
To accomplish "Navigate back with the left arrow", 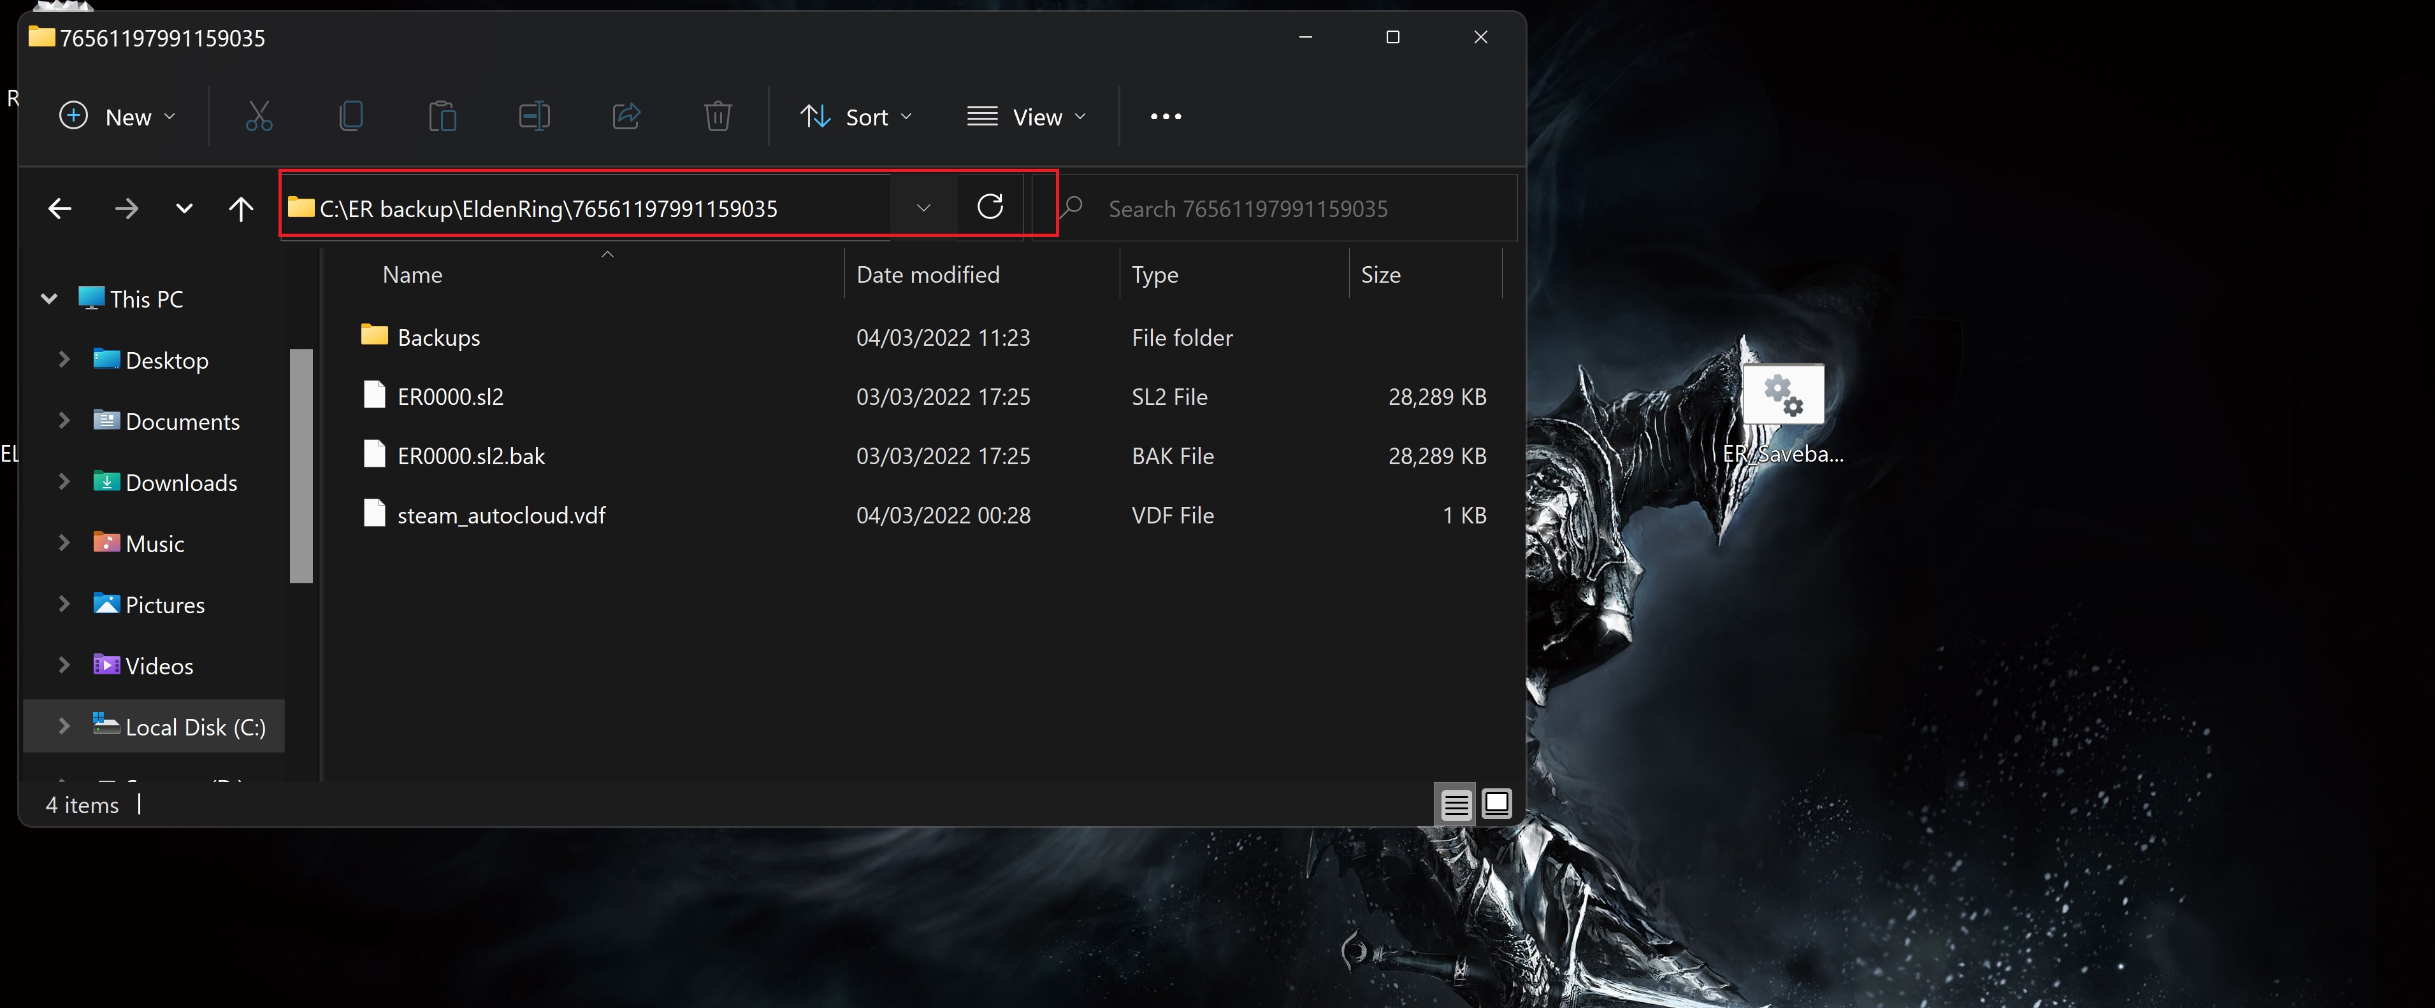I will [59, 209].
